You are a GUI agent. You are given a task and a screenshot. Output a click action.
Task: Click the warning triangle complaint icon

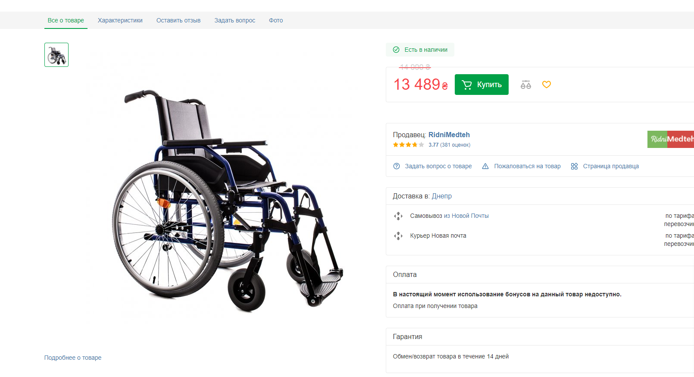click(x=485, y=166)
